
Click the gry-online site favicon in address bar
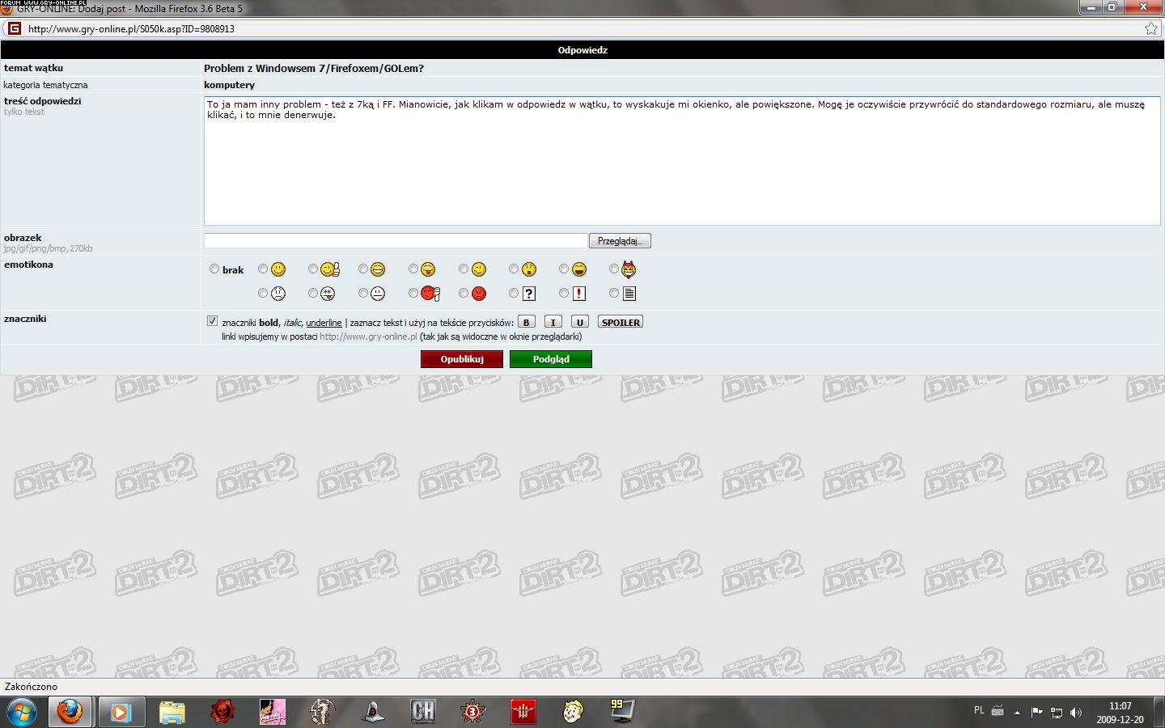click(14, 28)
